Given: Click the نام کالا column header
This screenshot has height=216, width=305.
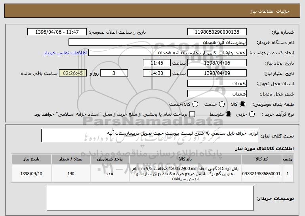Looking at the screenshot, I should pyautogui.click(x=185, y=159).
